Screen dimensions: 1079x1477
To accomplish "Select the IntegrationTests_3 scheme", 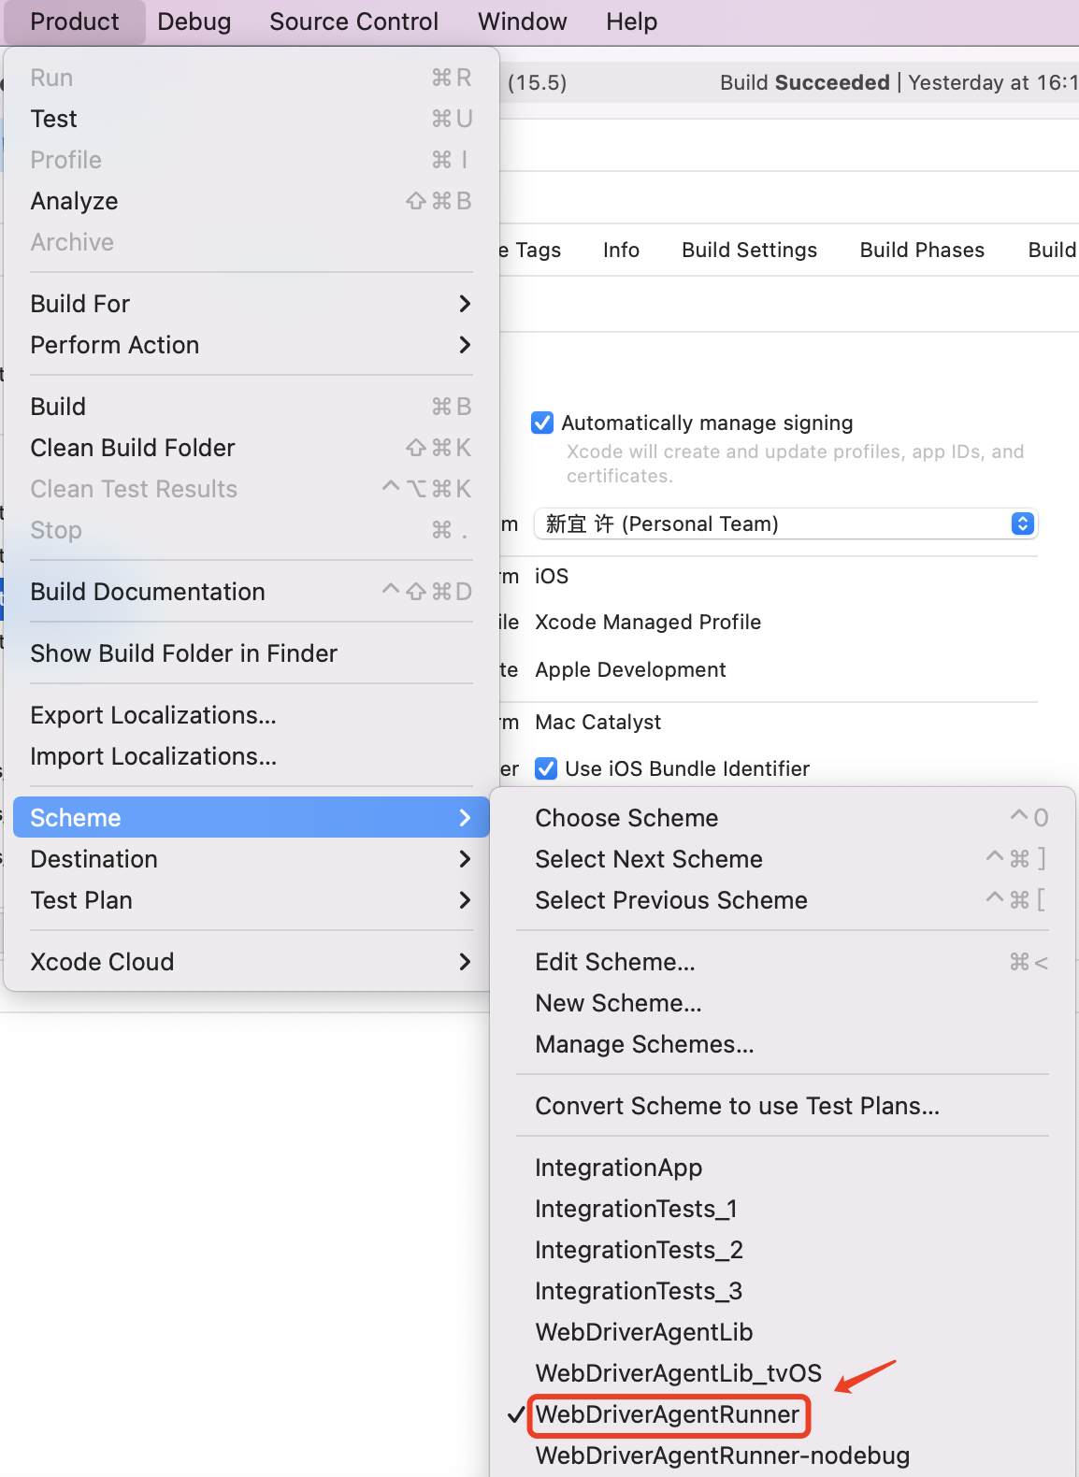I will [783, 1291].
